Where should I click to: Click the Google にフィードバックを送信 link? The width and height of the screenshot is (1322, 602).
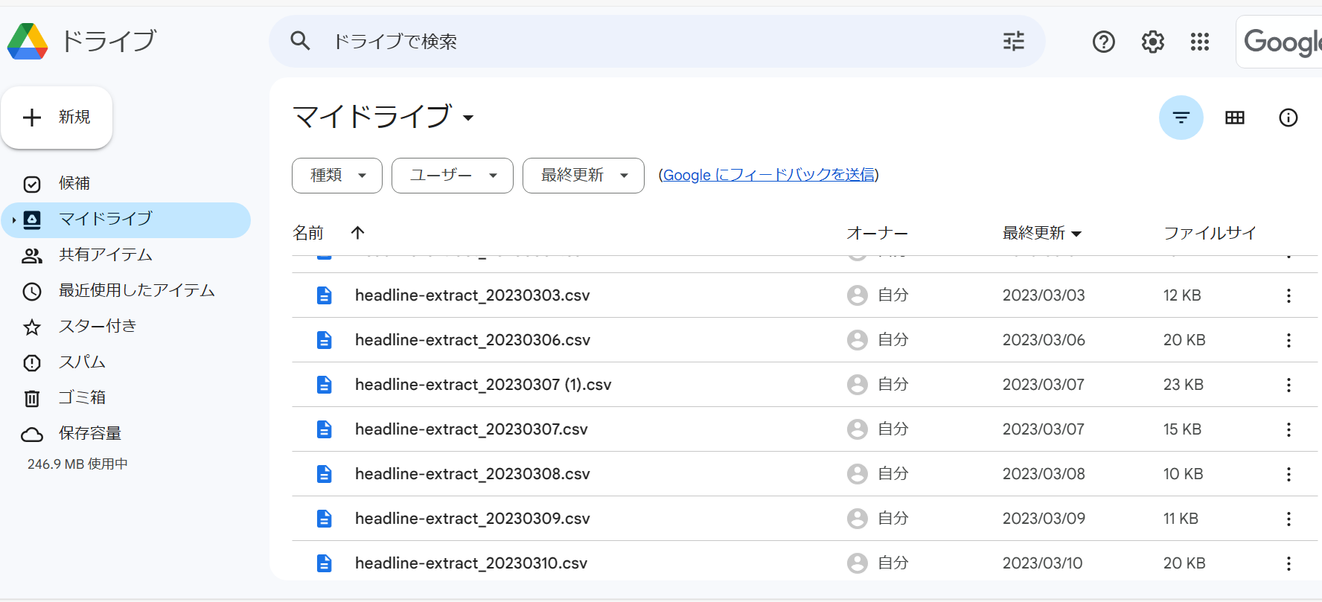768,175
